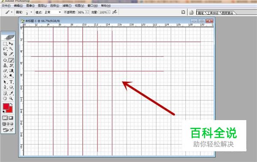Viewport: 257px width, 162px height.
Task: Select the Gradient tool
Action: tap(11, 71)
